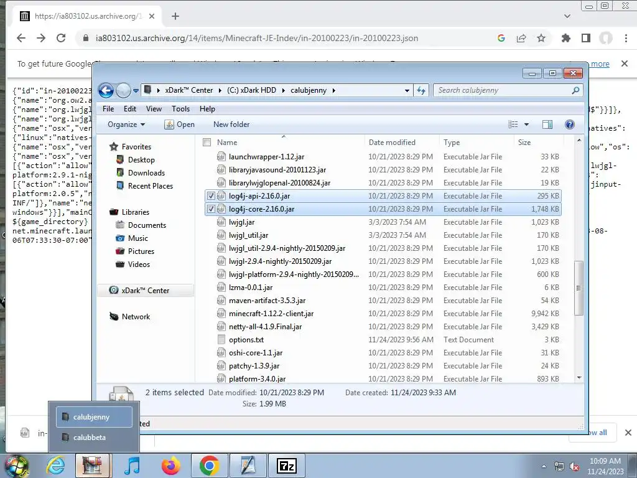Select launchwrapper-1.12.jar file icon
Viewport: 637px width, 478px height.
[221, 156]
